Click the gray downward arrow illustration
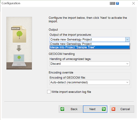 [19, 48]
